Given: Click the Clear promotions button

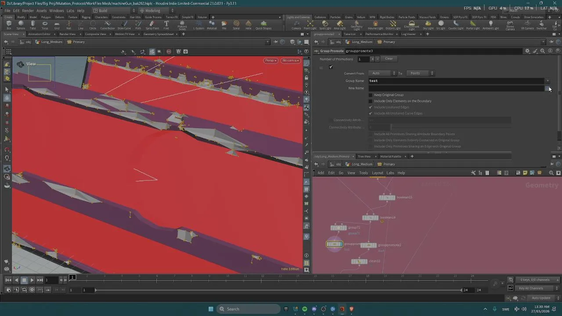Looking at the screenshot, I should click(389, 59).
